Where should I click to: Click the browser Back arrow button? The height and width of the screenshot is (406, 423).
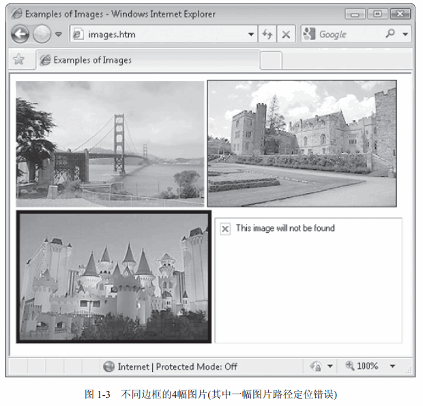coord(20,34)
